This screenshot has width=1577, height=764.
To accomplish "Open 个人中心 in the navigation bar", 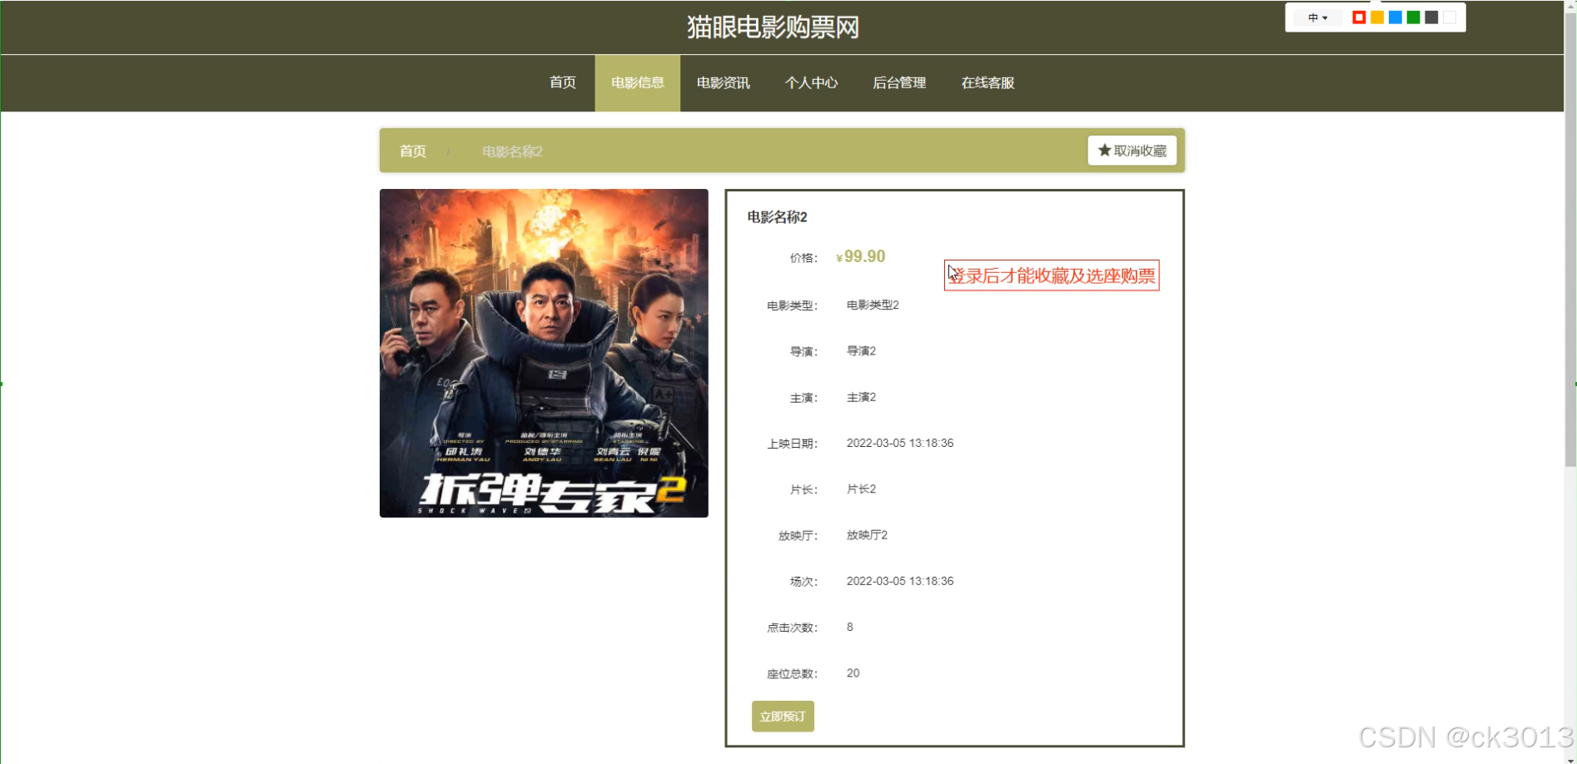I will pyautogui.click(x=811, y=82).
